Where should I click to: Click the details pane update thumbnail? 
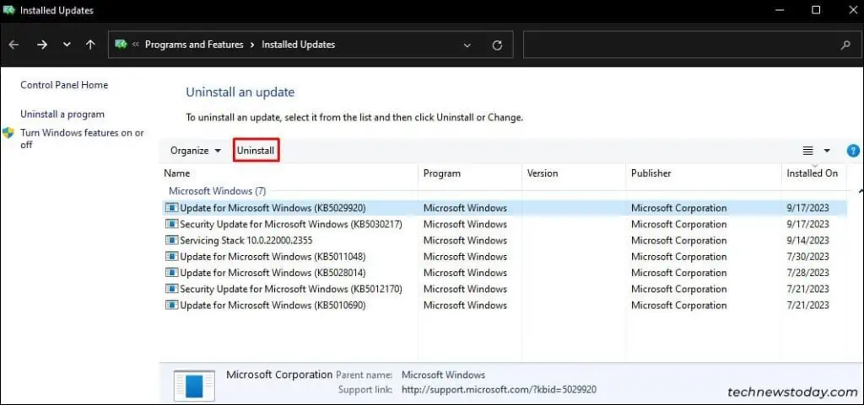[x=194, y=386]
